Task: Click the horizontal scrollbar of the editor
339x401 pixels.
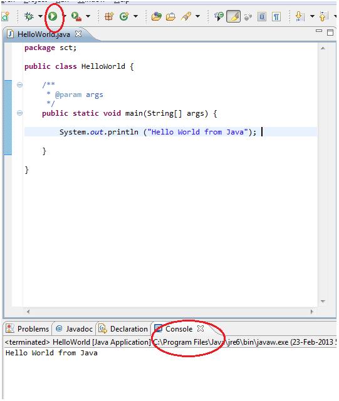Action: pos(170,312)
